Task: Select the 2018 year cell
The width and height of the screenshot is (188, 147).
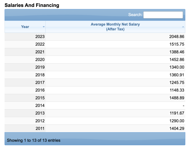Action: [40, 75]
